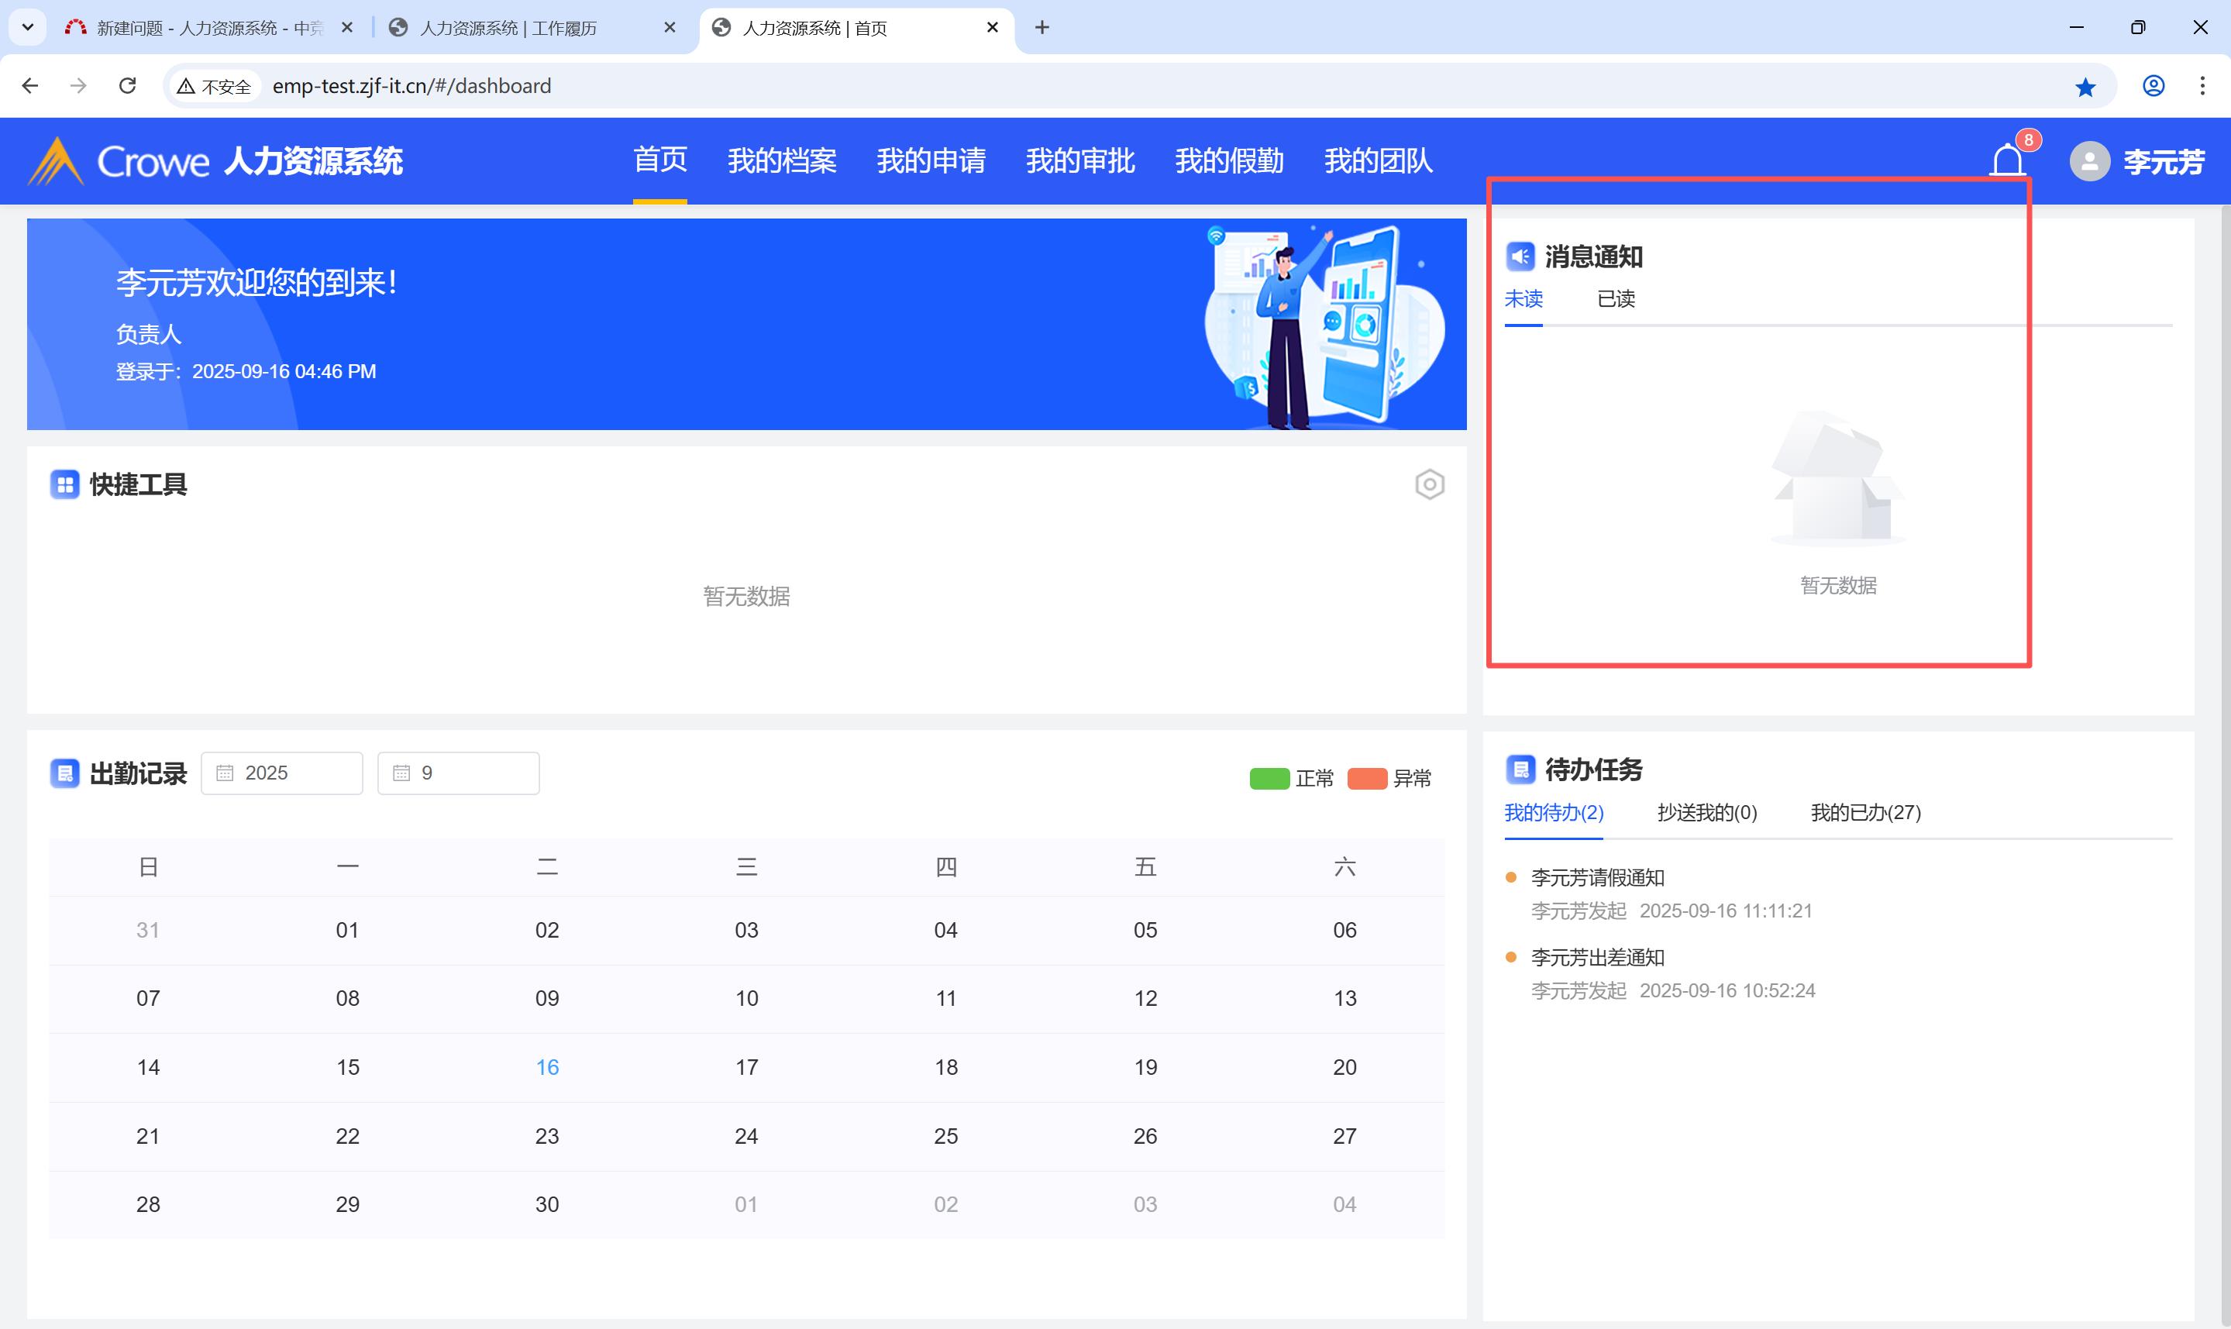
Task: Switch to 抄送我的(0) tab
Action: click(1706, 812)
